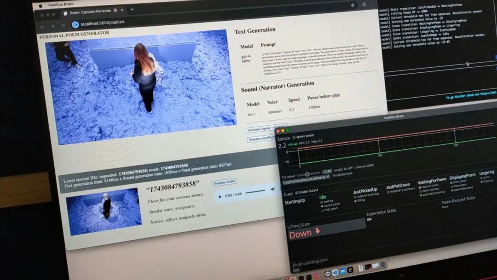Click the tab recording indicator icon

[116, 11]
